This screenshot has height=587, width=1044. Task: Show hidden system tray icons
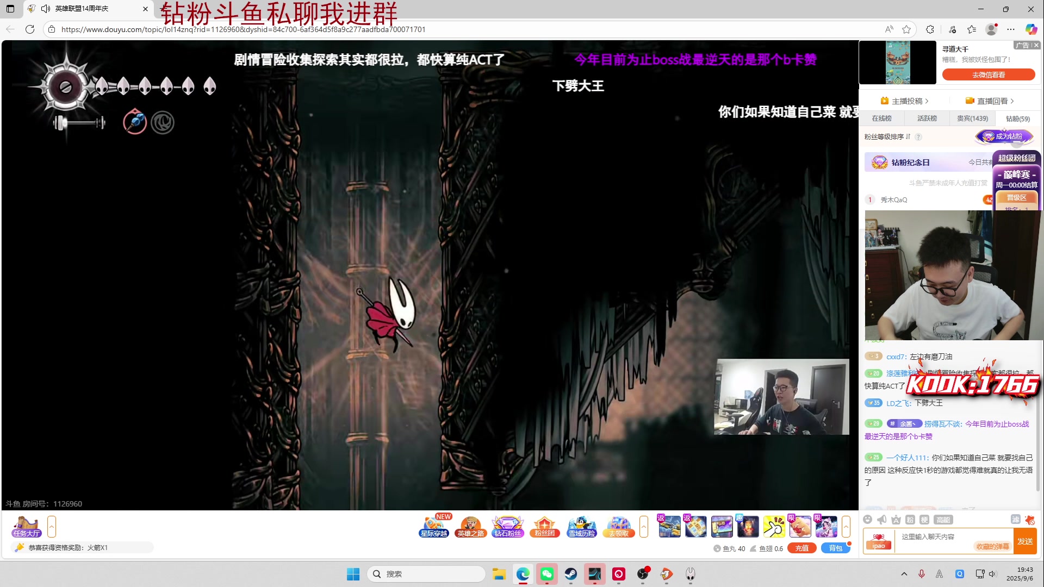(904, 574)
